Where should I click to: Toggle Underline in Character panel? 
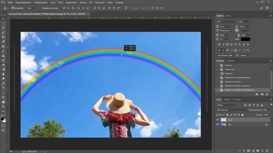pyautogui.click(x=244, y=45)
